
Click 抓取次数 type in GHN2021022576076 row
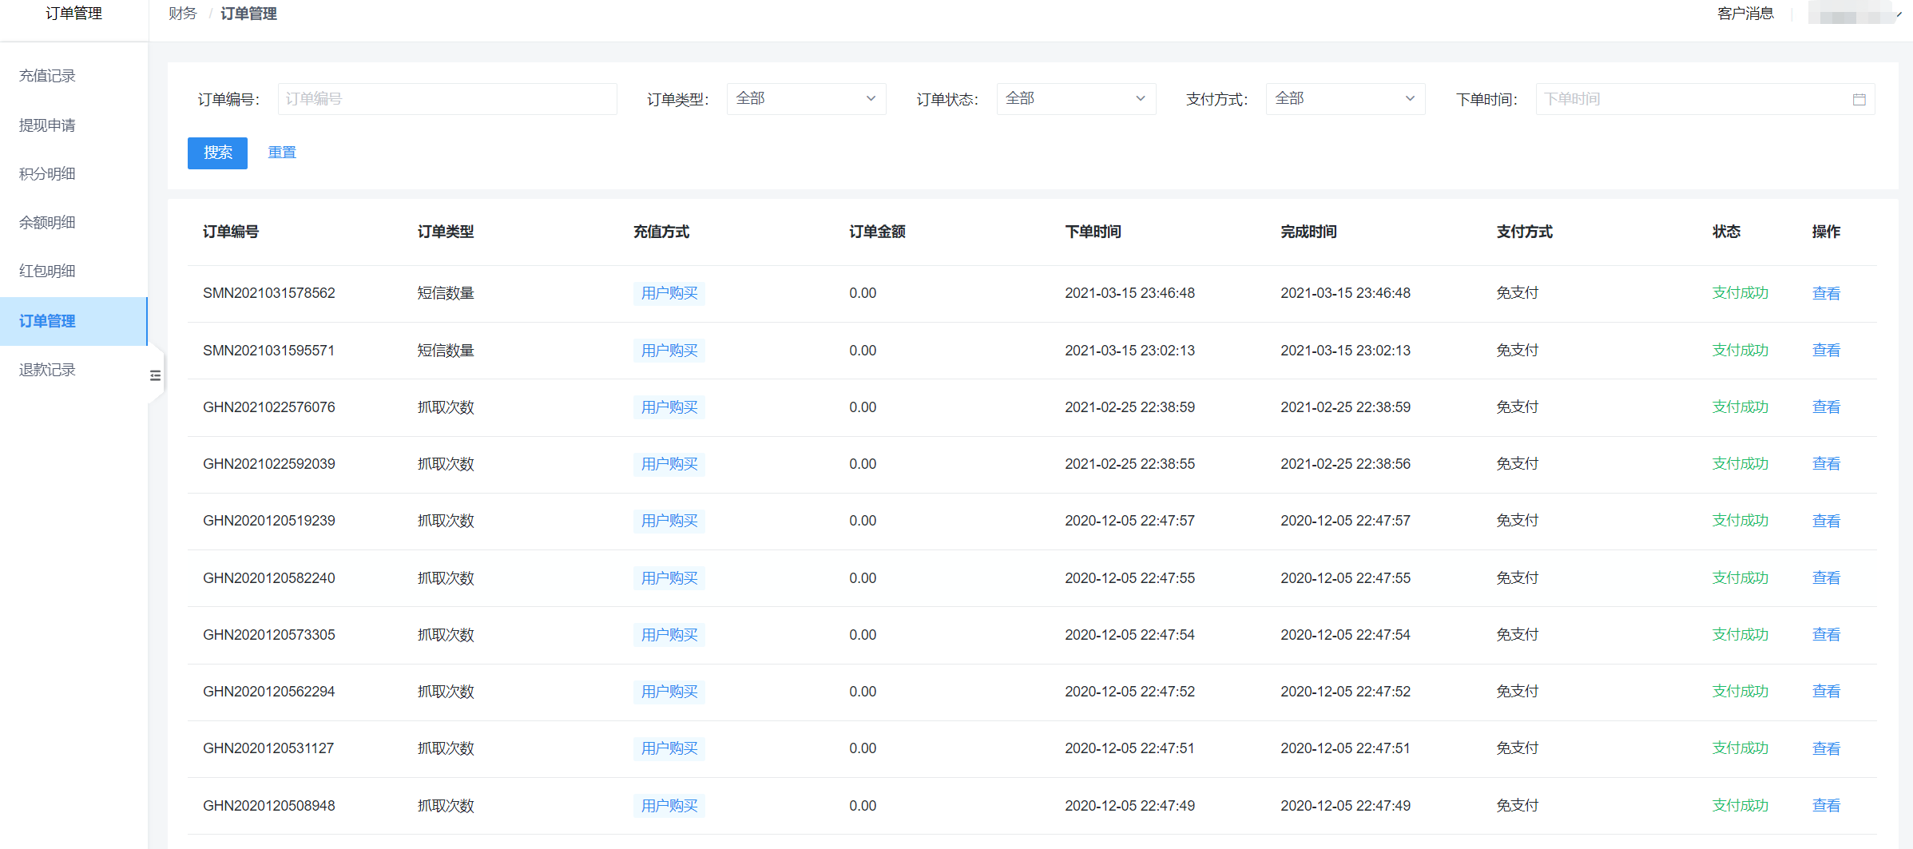tap(446, 407)
